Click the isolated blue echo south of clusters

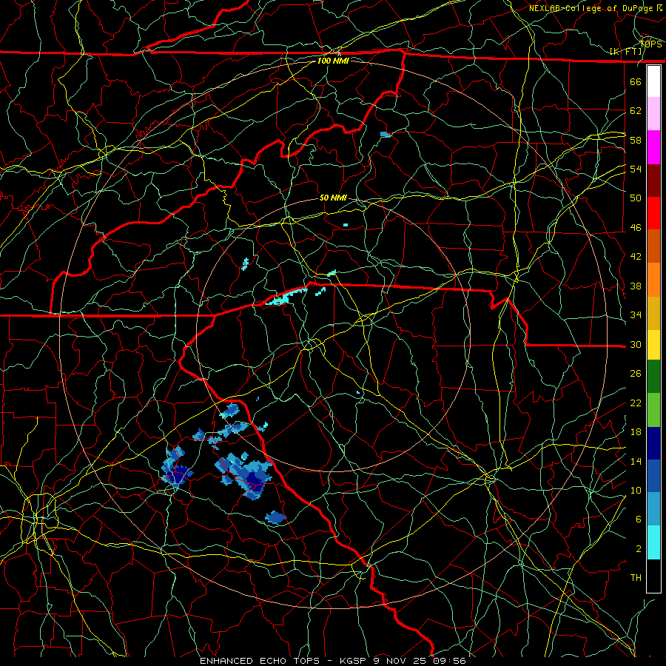pyautogui.click(x=276, y=517)
